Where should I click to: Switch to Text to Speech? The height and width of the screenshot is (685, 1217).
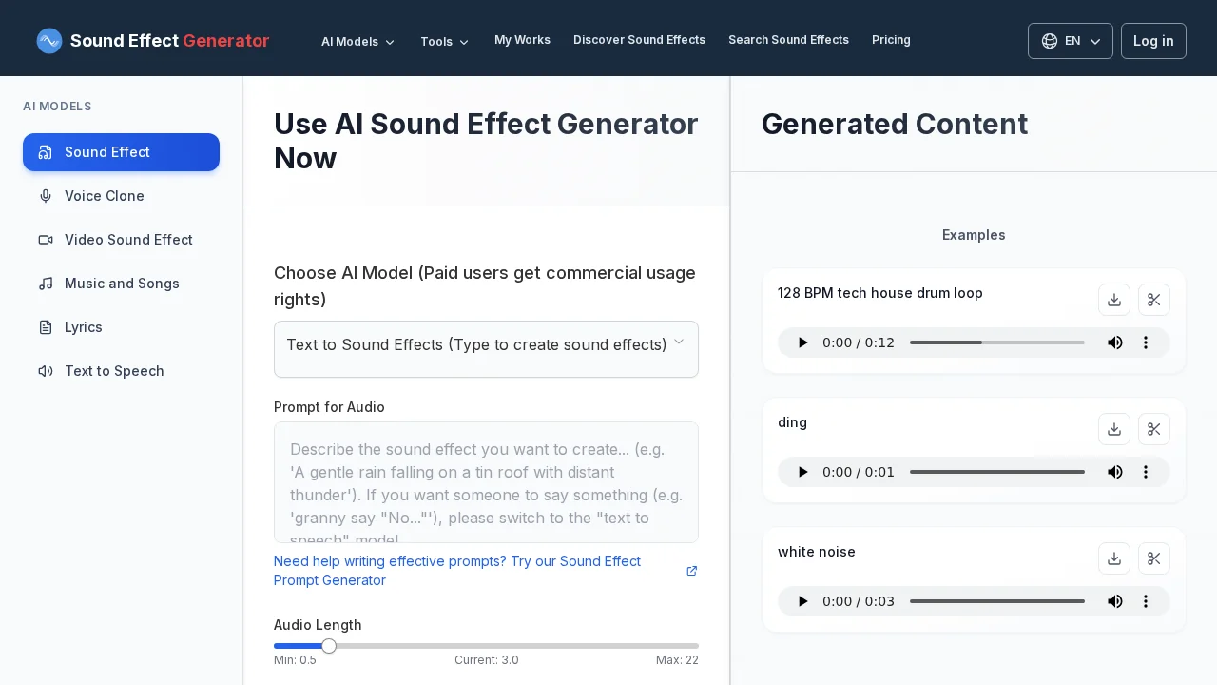coord(114,371)
